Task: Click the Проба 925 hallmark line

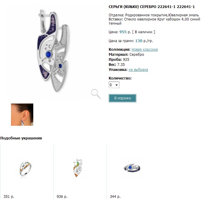Action: point(119,60)
